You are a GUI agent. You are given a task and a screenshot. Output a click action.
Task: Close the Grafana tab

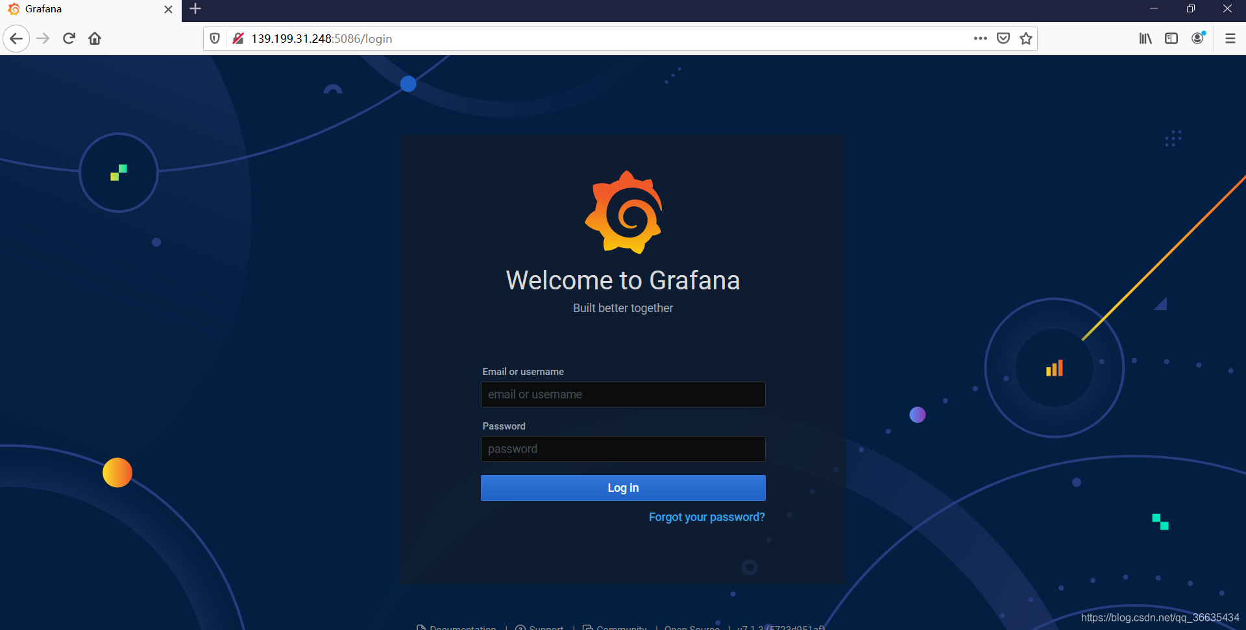pos(168,9)
